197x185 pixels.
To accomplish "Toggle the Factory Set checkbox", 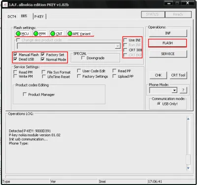I will coord(43,55).
